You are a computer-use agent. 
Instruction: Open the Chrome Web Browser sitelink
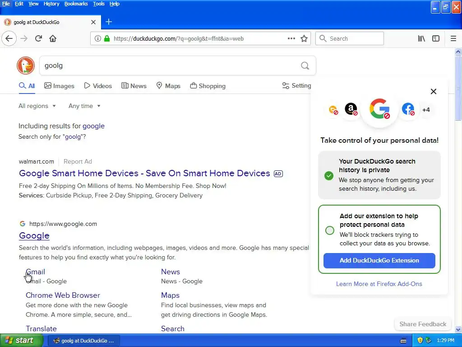63,295
